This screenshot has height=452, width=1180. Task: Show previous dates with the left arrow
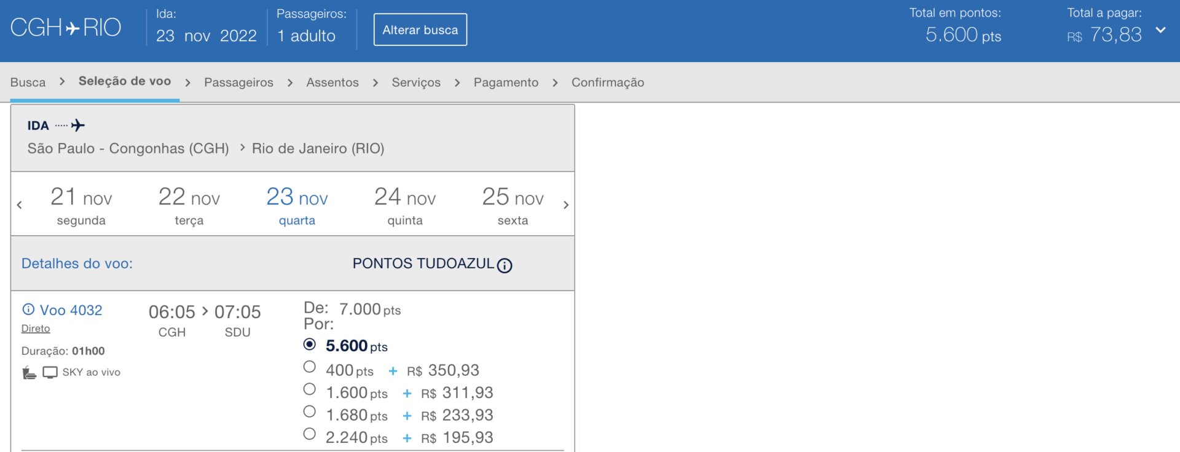coord(20,205)
